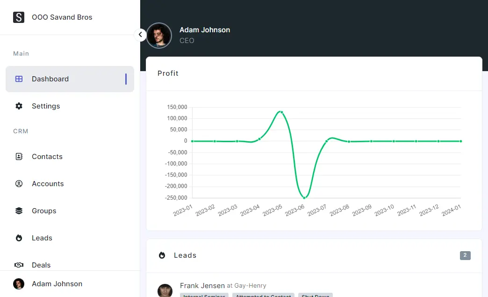Viewport: 488px width, 297px height.
Task: Open the Dashboard menu item
Action: coord(70,79)
